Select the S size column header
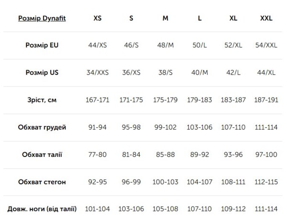This screenshot has width=287, height=221. coord(131,18)
